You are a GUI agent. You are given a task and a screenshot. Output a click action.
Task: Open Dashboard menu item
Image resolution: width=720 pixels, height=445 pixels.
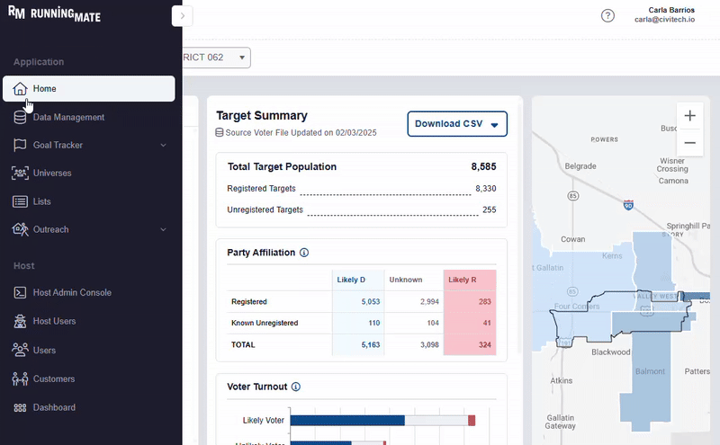pos(88,407)
